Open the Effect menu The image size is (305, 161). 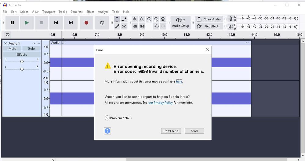point(90,12)
